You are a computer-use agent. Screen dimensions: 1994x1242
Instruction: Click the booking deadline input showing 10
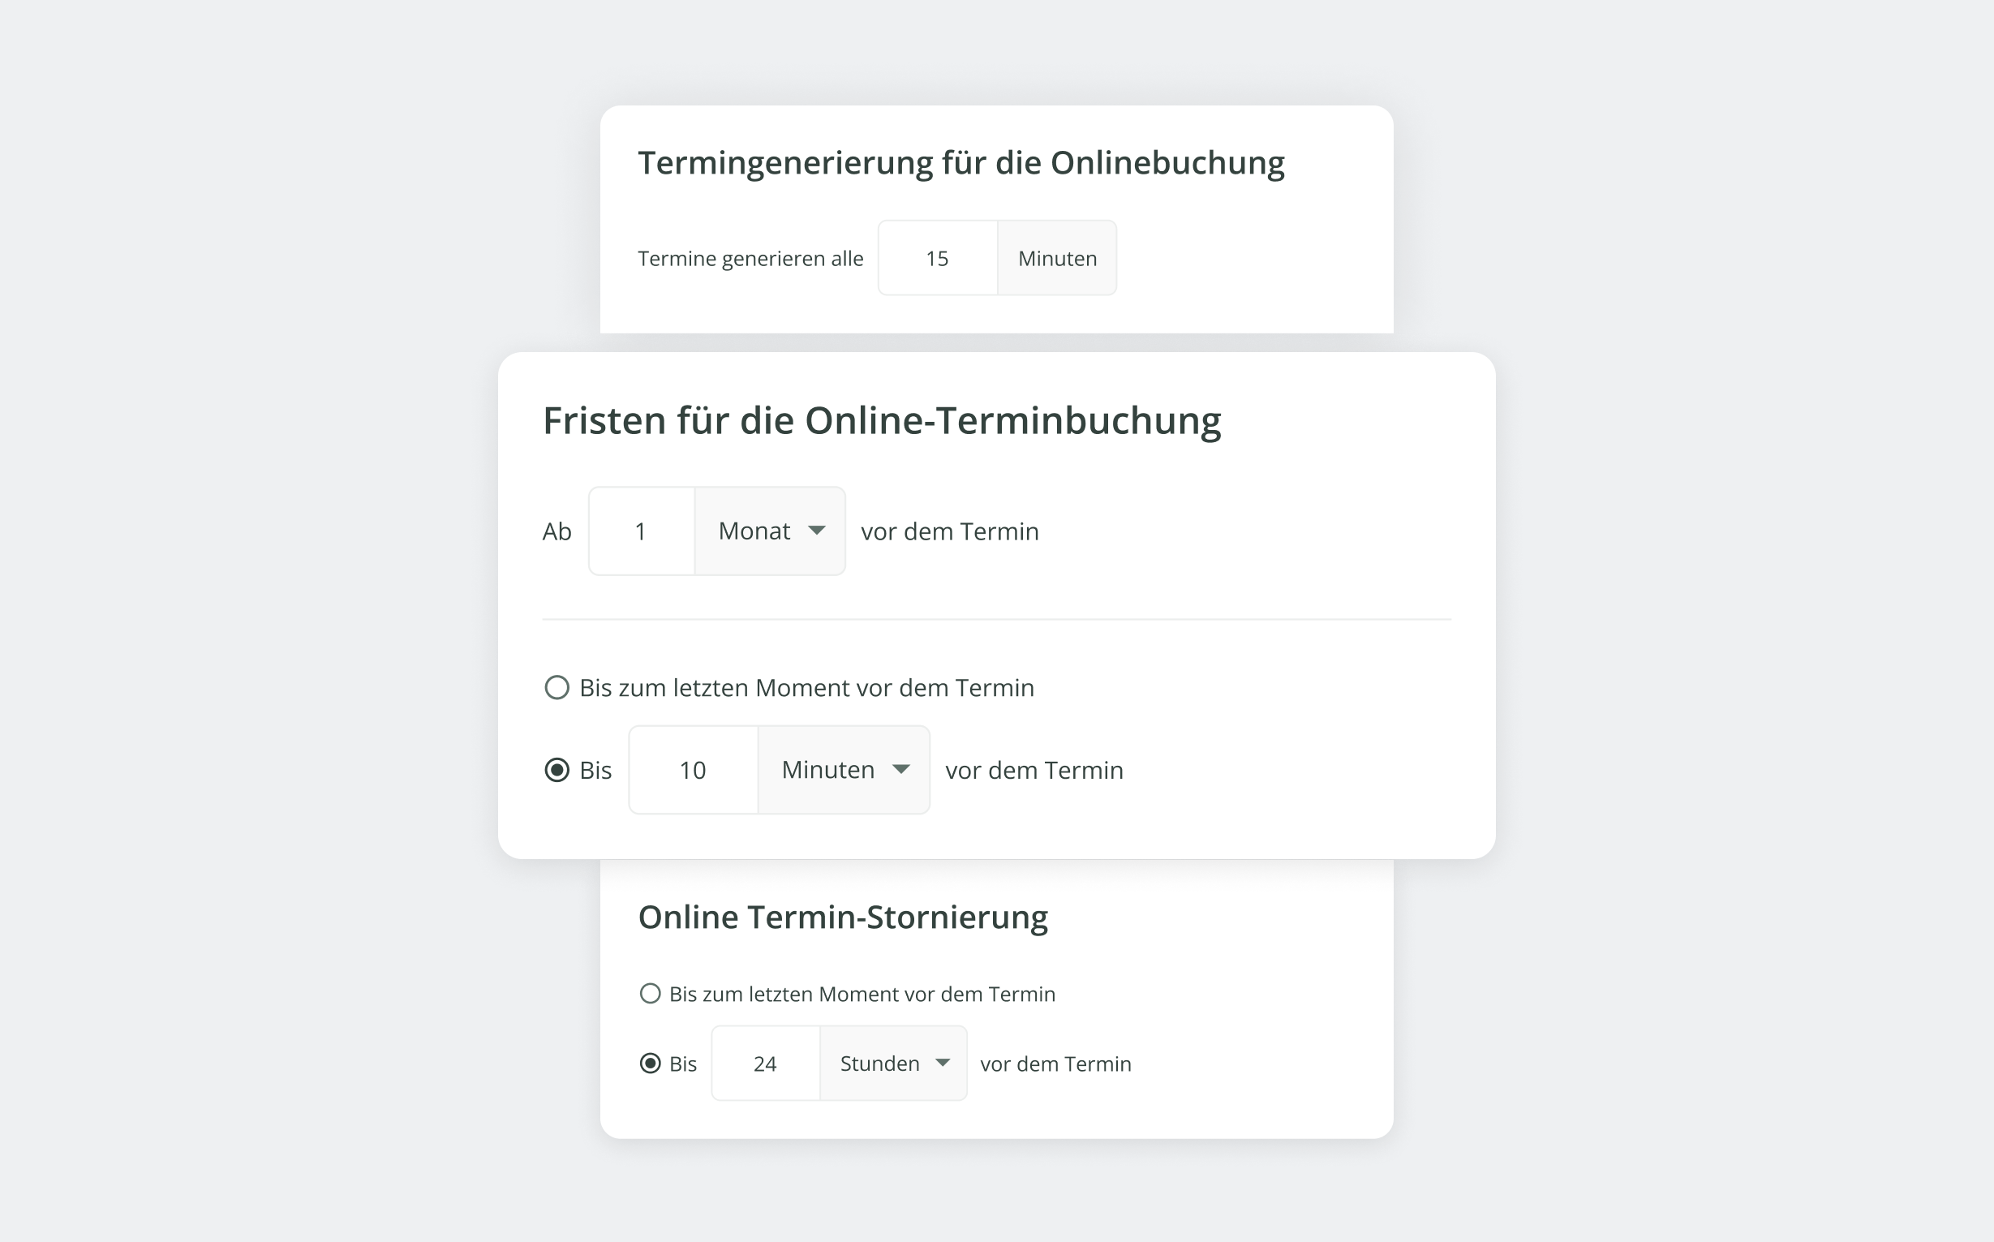pos(693,770)
